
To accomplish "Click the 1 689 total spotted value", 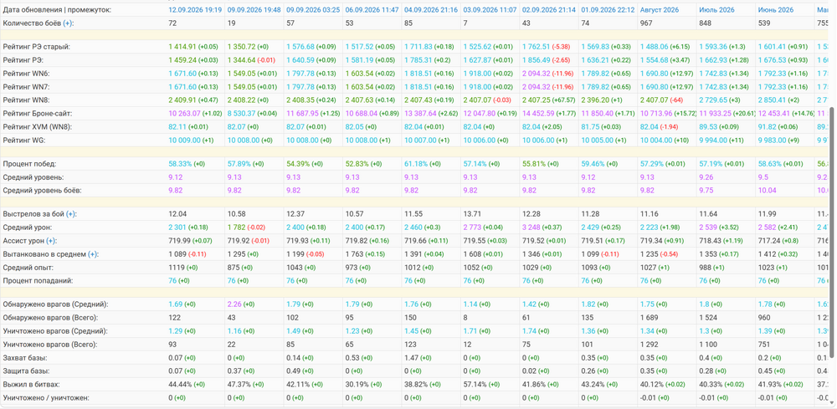I will tap(648, 317).
